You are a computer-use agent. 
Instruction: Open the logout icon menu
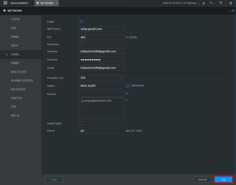pyautogui.click(x=211, y=3)
